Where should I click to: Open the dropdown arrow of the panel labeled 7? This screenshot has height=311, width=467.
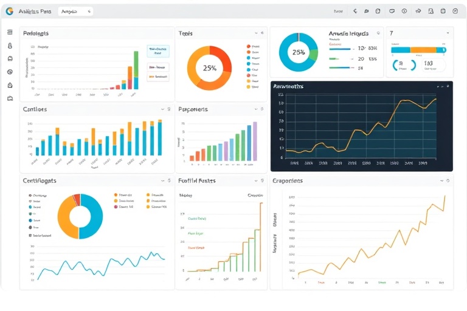coord(448,33)
